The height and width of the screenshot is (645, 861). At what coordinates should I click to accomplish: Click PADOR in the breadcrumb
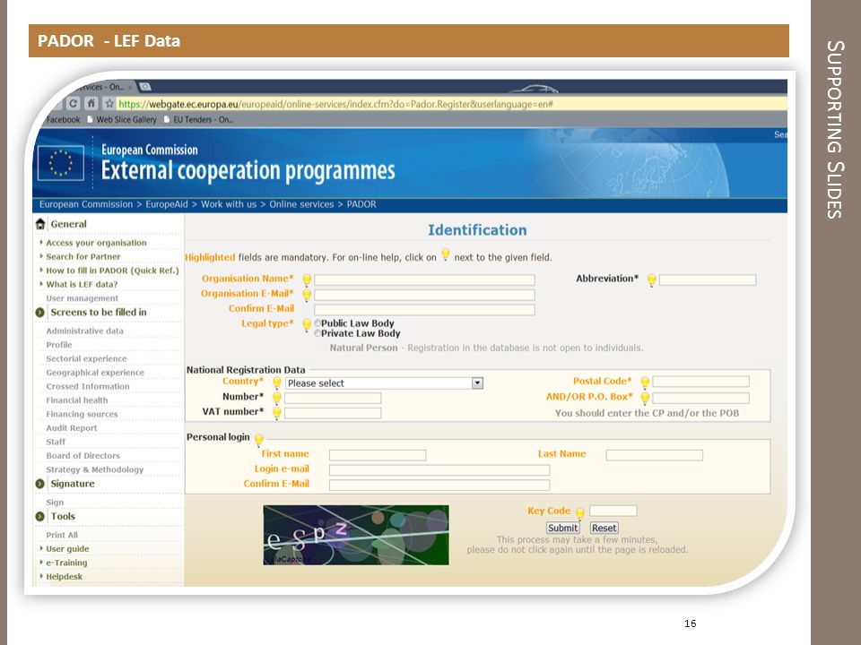pos(361,204)
